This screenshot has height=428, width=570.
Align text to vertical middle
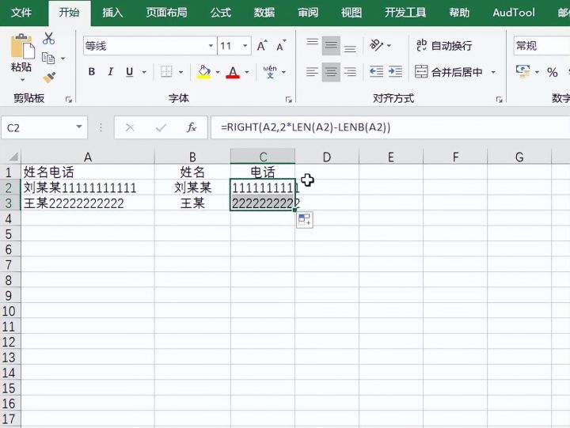coord(331,45)
